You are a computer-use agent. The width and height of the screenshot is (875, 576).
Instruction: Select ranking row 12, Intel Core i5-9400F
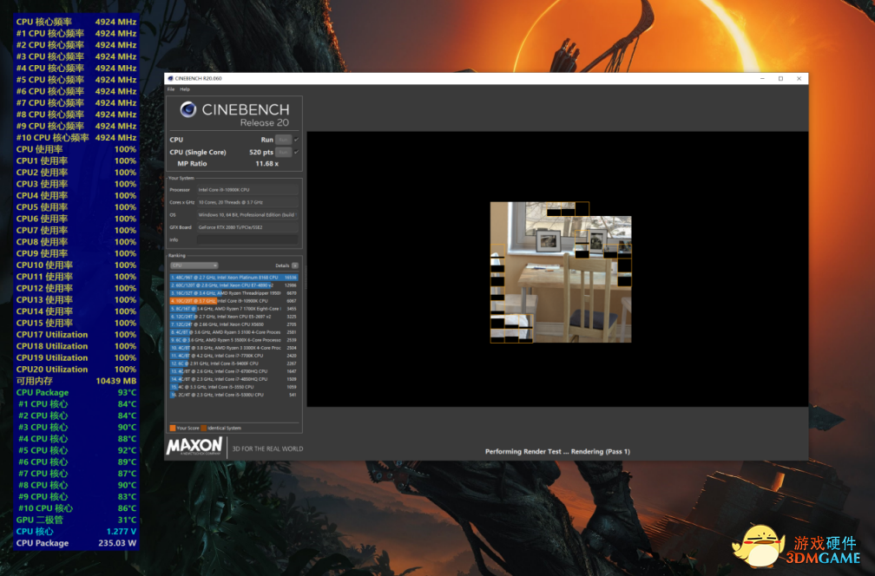tap(234, 363)
